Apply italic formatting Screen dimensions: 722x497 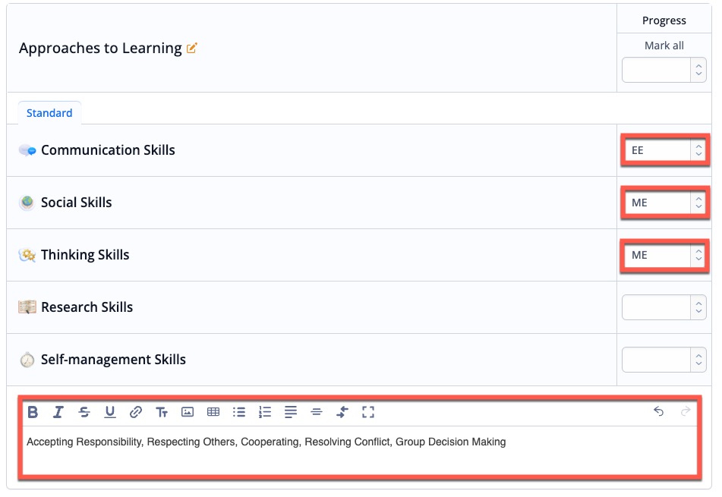click(x=58, y=412)
